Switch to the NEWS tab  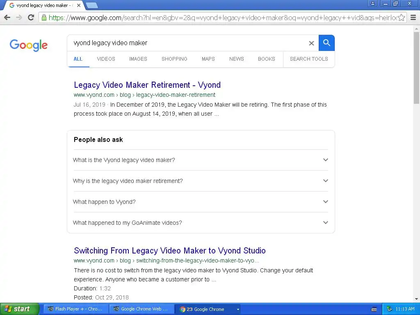point(237,59)
